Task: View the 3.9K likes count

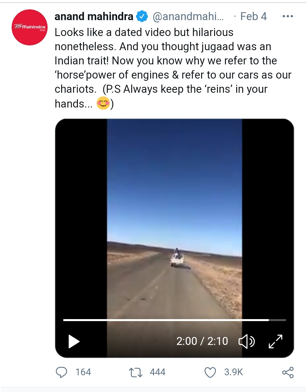Action: pyautogui.click(x=234, y=372)
